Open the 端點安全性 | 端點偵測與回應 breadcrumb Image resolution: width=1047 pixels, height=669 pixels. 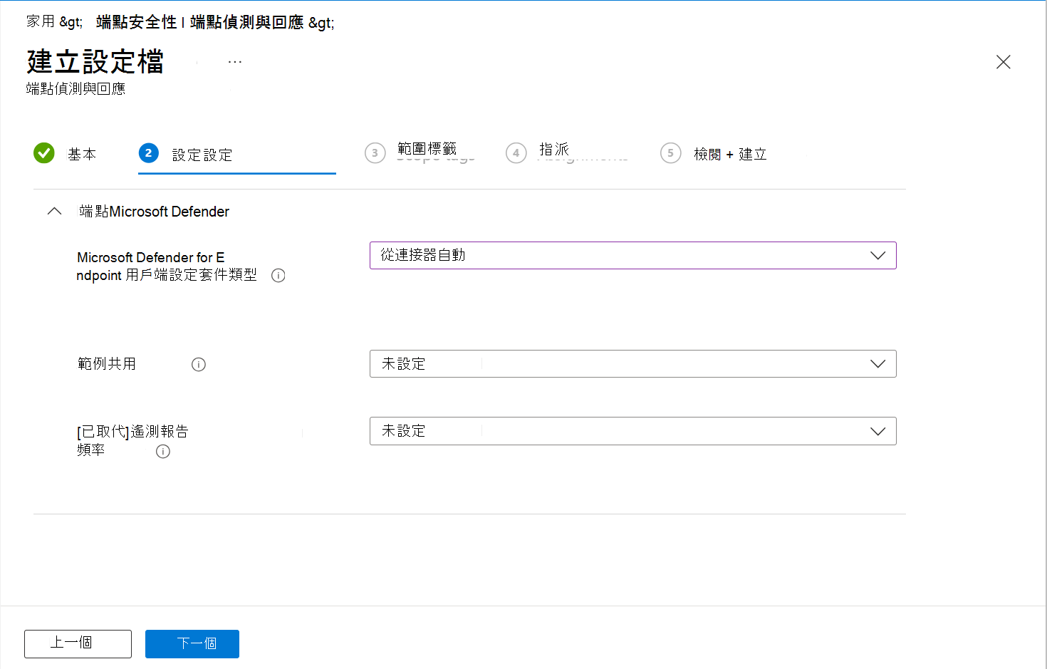coord(199,22)
